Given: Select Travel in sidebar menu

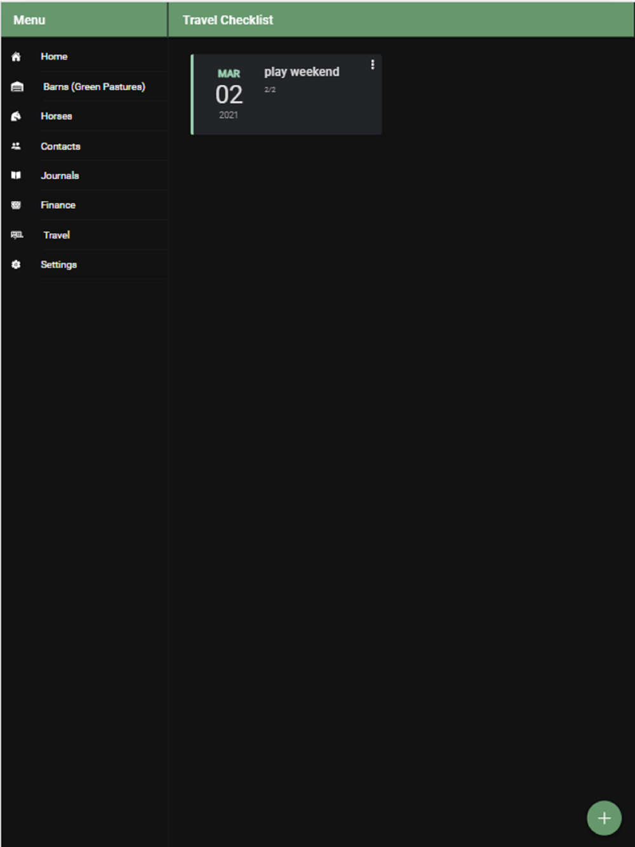Looking at the screenshot, I should click(x=84, y=235).
